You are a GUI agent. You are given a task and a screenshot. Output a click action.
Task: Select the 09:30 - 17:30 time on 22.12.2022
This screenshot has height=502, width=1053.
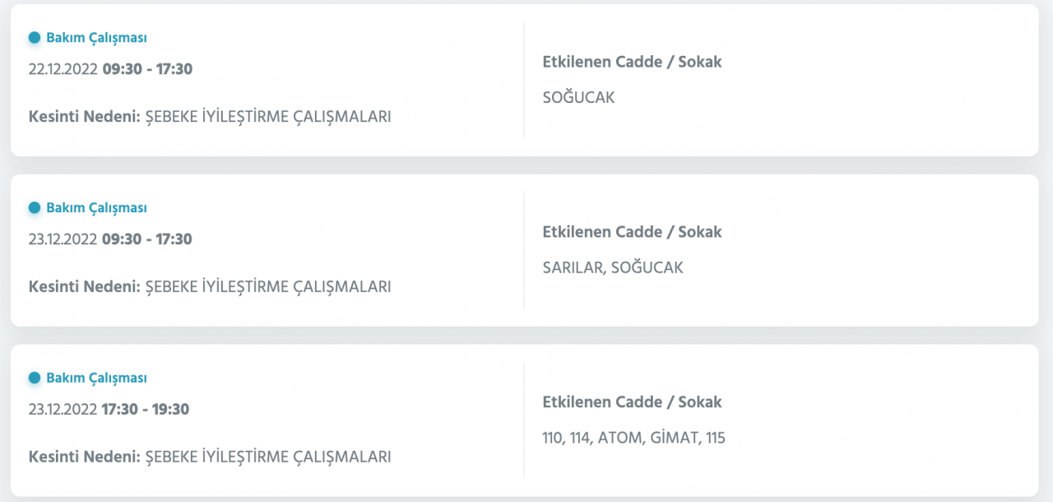147,69
